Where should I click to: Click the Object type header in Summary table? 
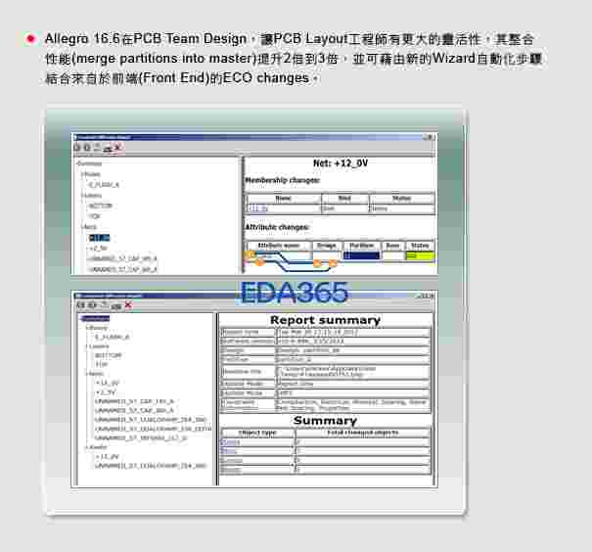click(258, 433)
